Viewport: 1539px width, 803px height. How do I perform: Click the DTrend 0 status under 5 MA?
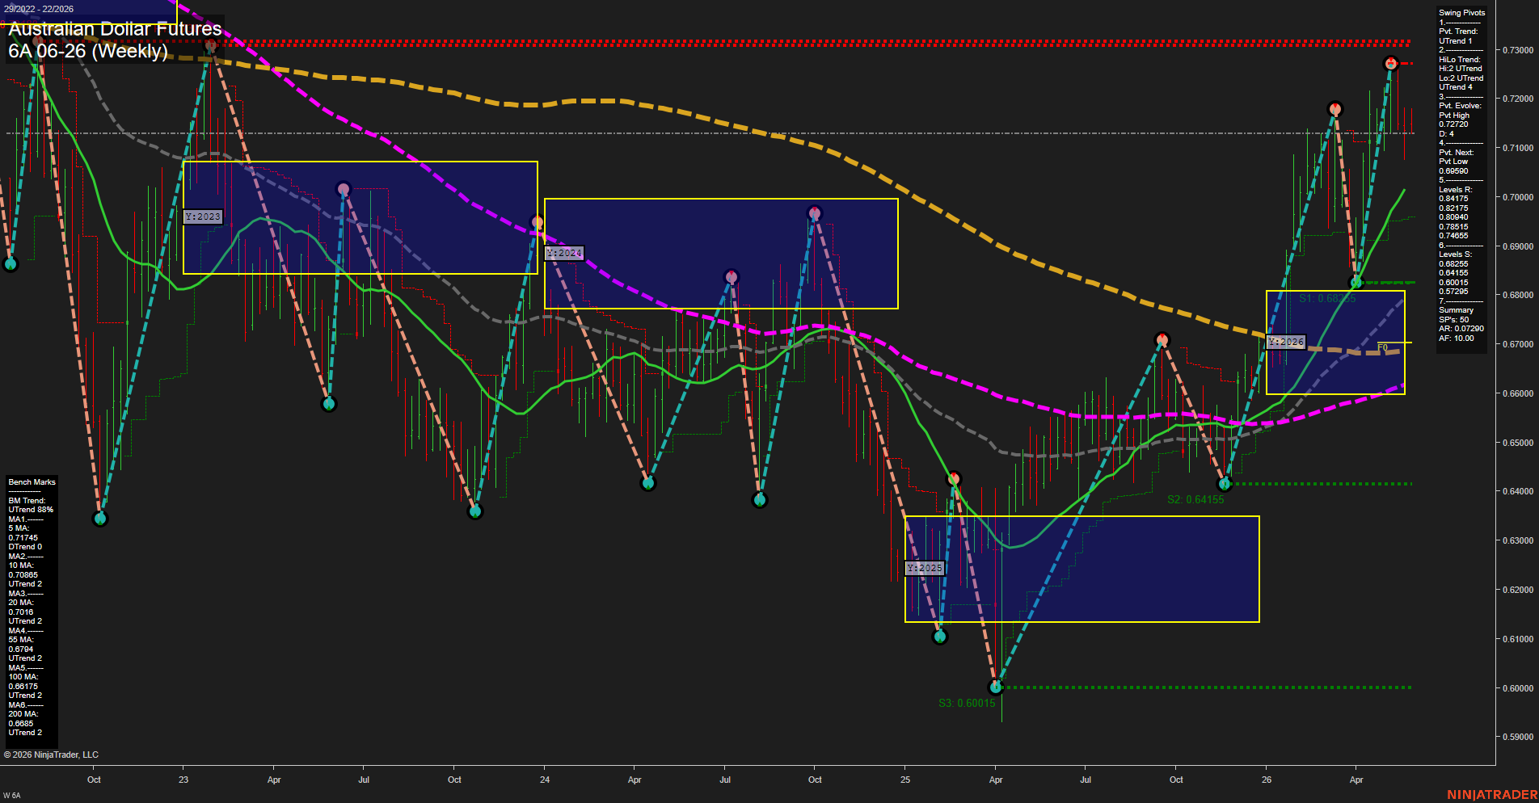(25, 547)
